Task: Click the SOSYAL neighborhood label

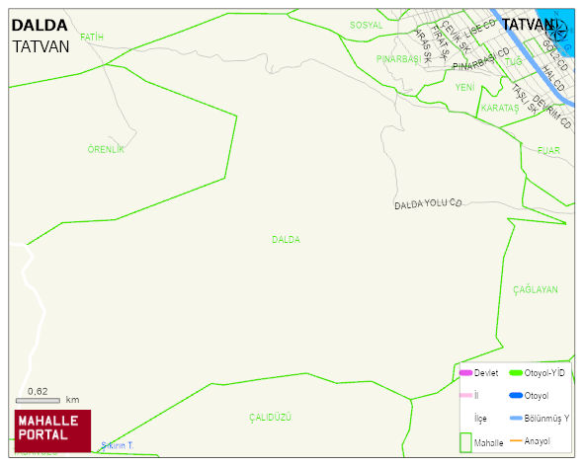Action: click(x=367, y=26)
